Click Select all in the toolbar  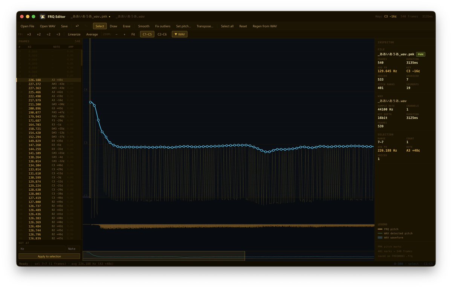pos(227,26)
